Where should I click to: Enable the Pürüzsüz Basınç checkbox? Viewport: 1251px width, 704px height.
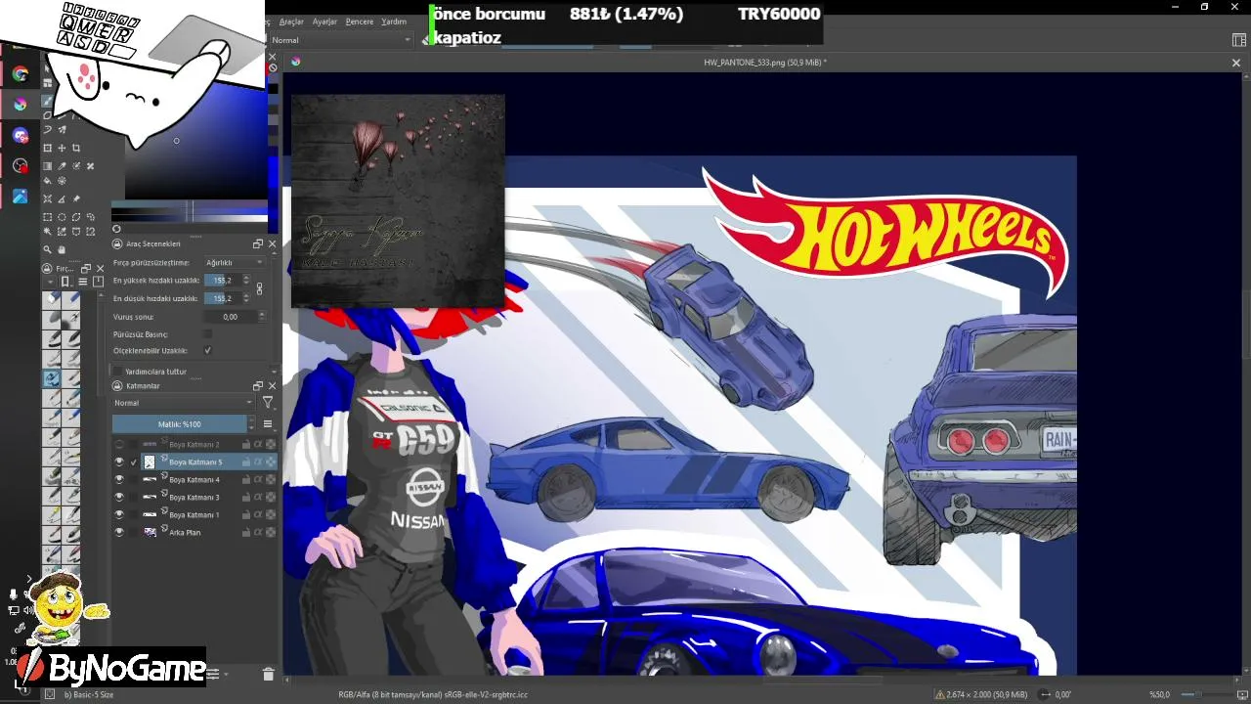pos(207,333)
